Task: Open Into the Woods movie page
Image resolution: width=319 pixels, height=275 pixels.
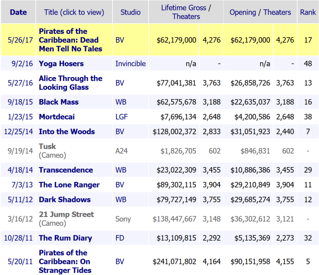Action: (67, 132)
